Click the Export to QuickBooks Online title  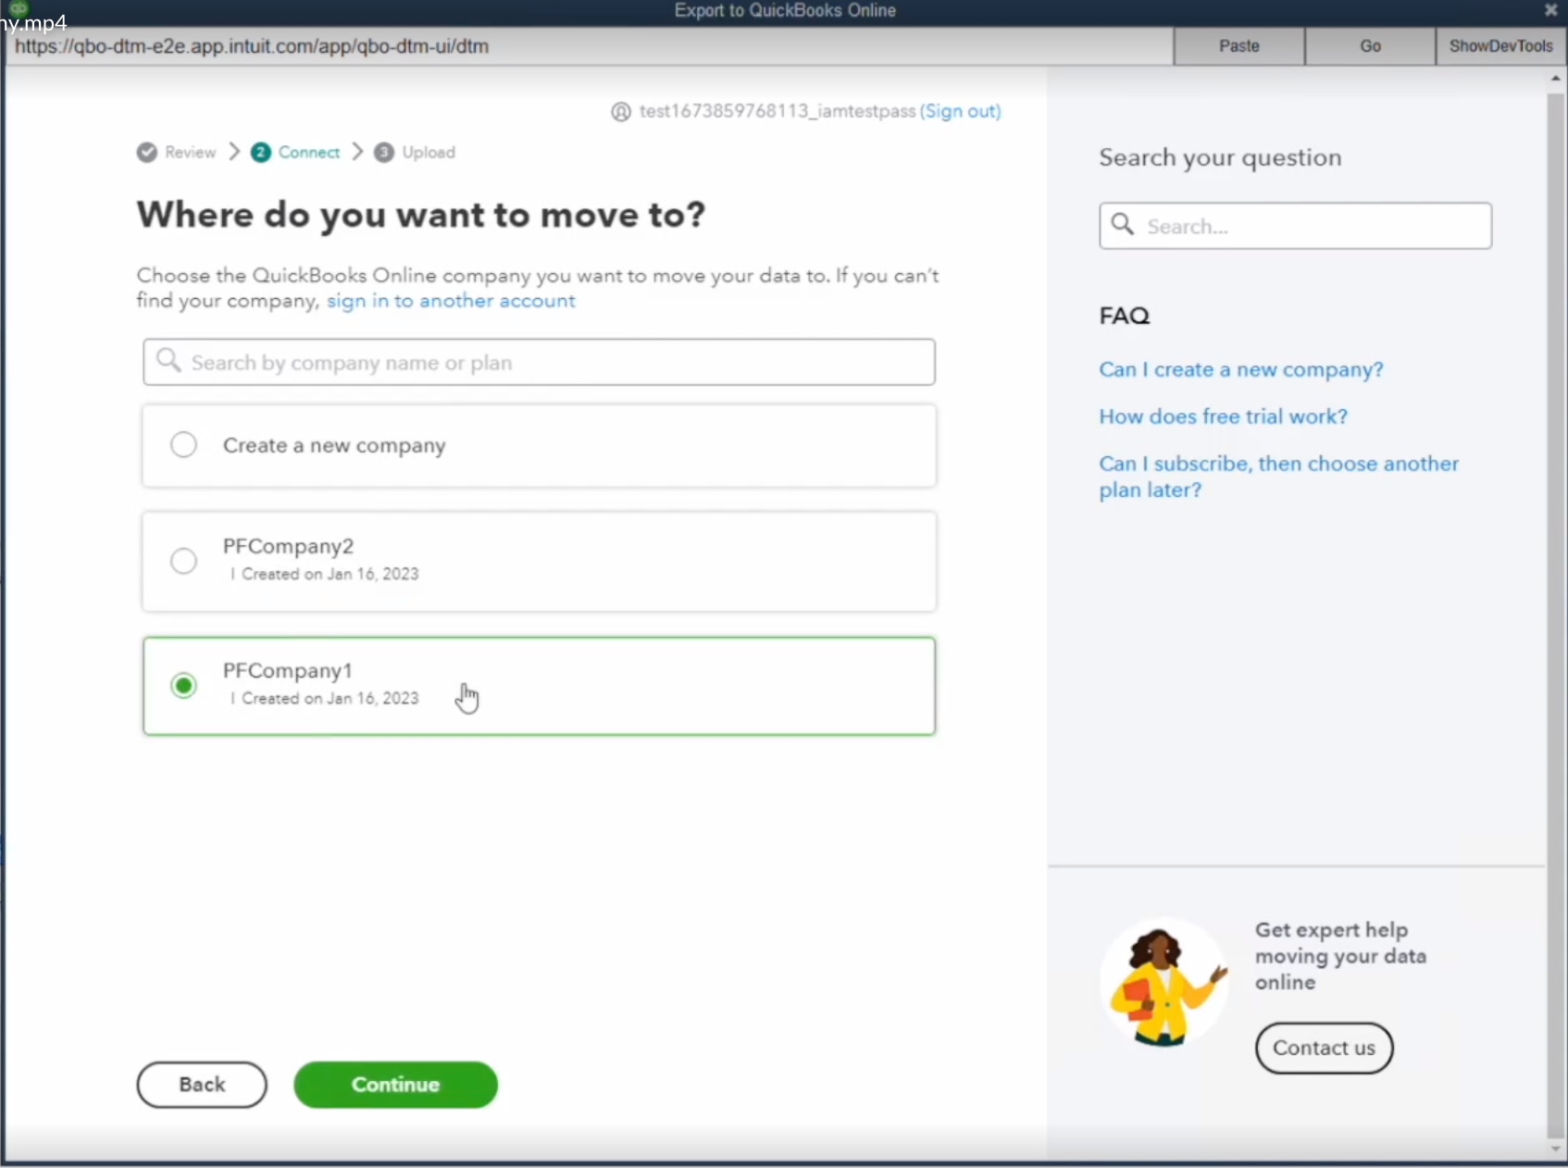[785, 10]
